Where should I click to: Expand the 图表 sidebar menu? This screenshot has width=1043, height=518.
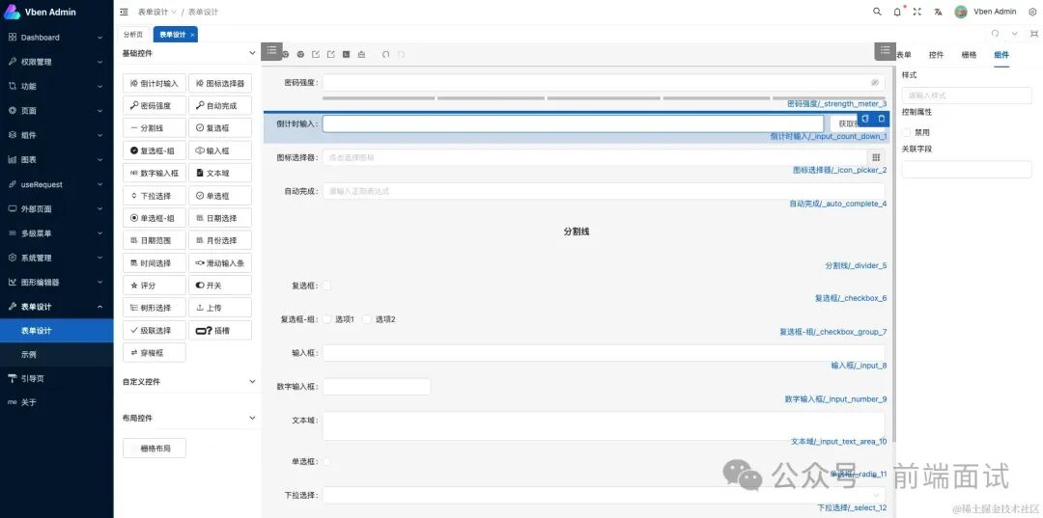pyautogui.click(x=57, y=159)
